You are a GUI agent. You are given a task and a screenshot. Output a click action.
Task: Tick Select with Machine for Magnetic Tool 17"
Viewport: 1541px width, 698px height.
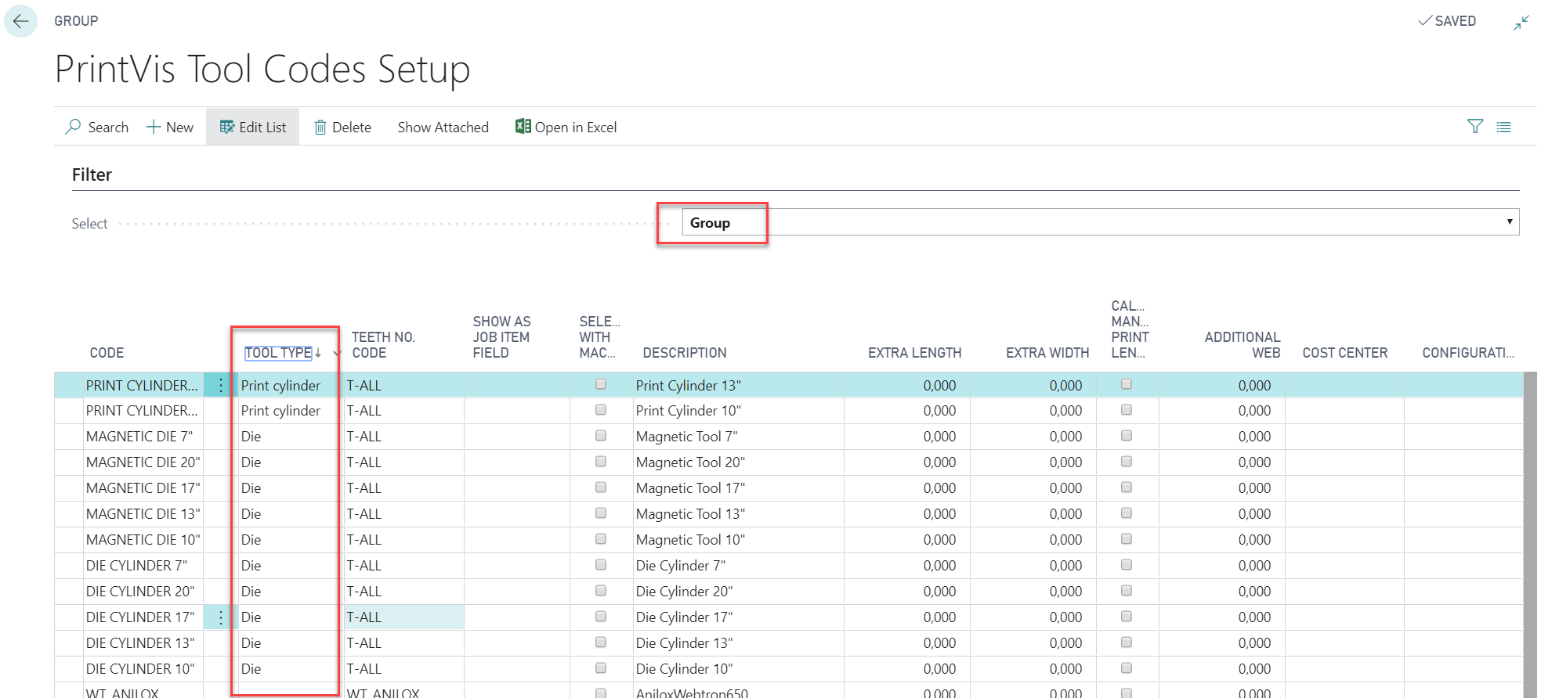601,488
